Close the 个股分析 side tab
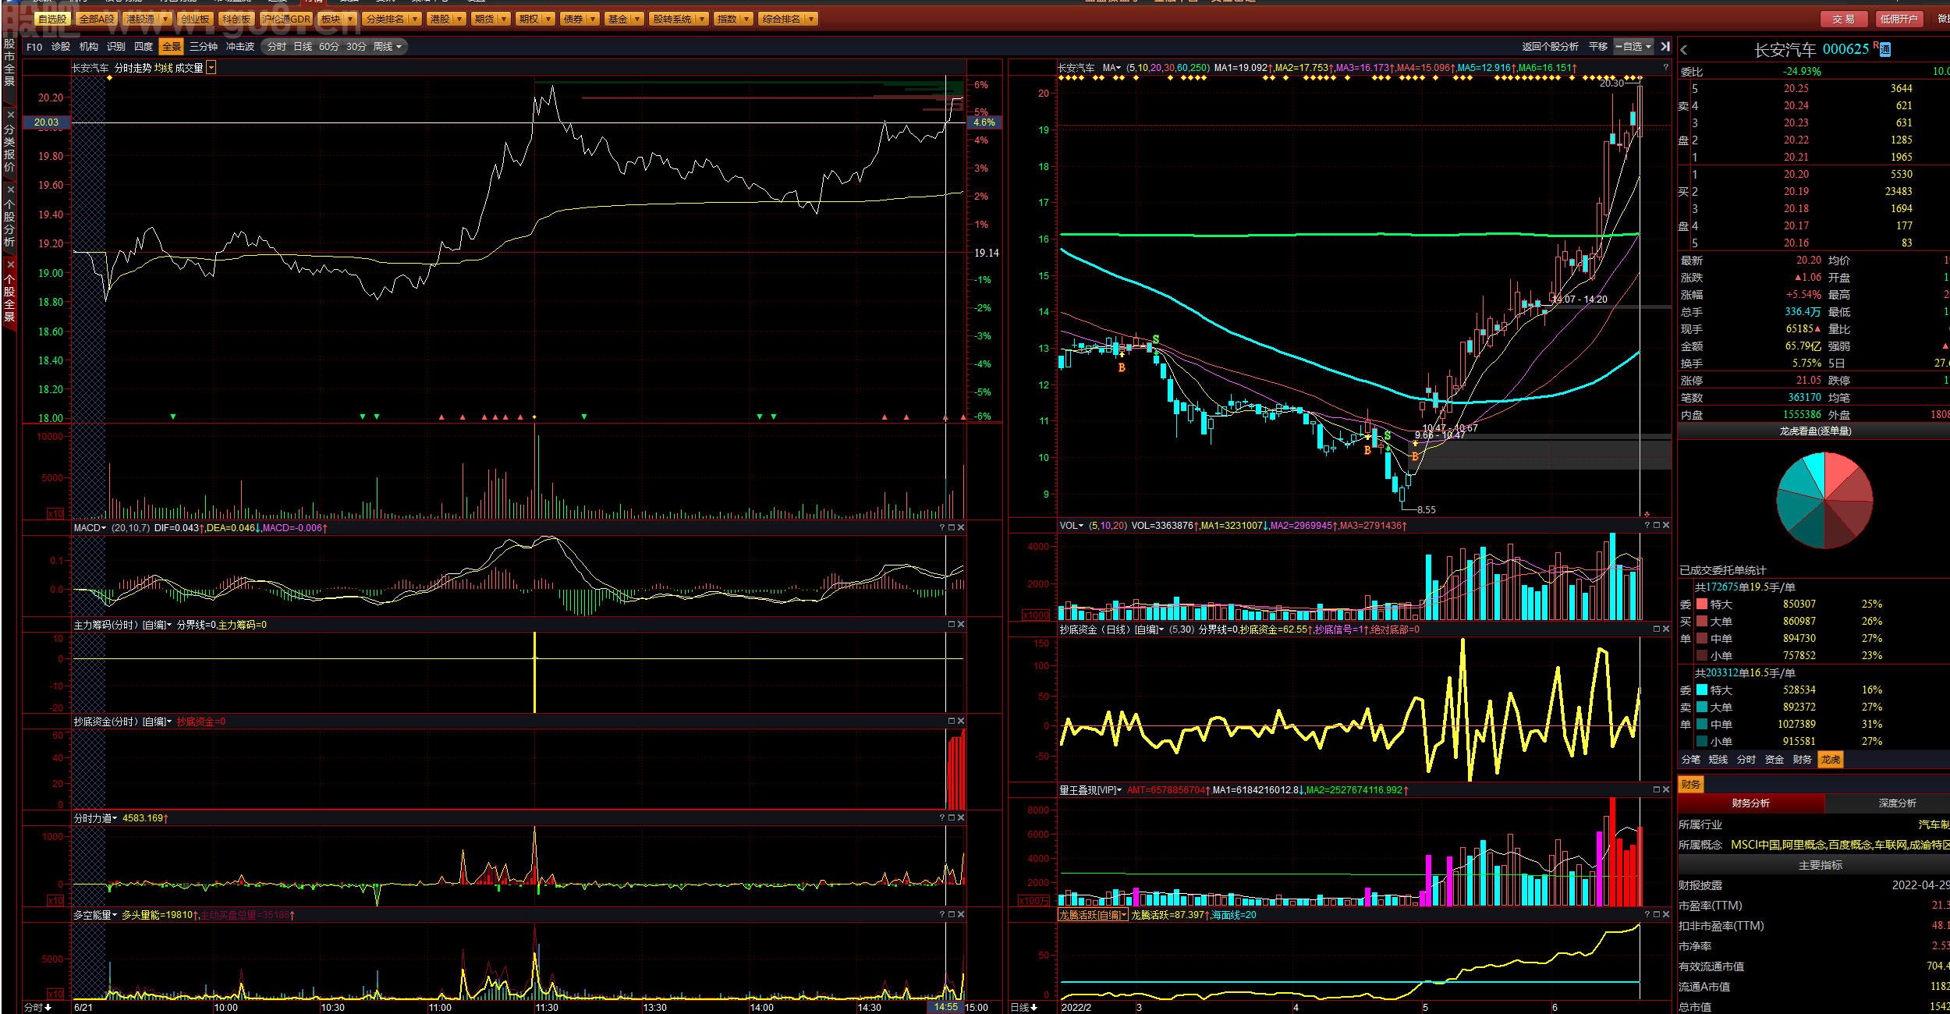 pyautogui.click(x=10, y=190)
